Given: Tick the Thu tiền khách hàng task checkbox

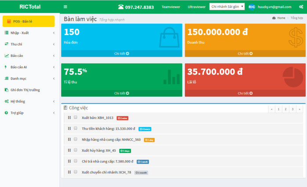Looking at the screenshot, I should [x=76, y=128].
